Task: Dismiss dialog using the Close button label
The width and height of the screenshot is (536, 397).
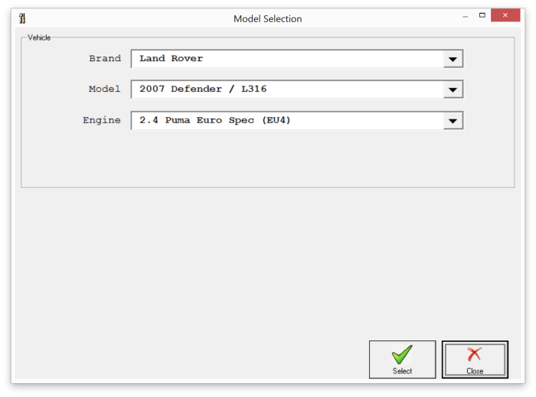Action: click(x=475, y=371)
